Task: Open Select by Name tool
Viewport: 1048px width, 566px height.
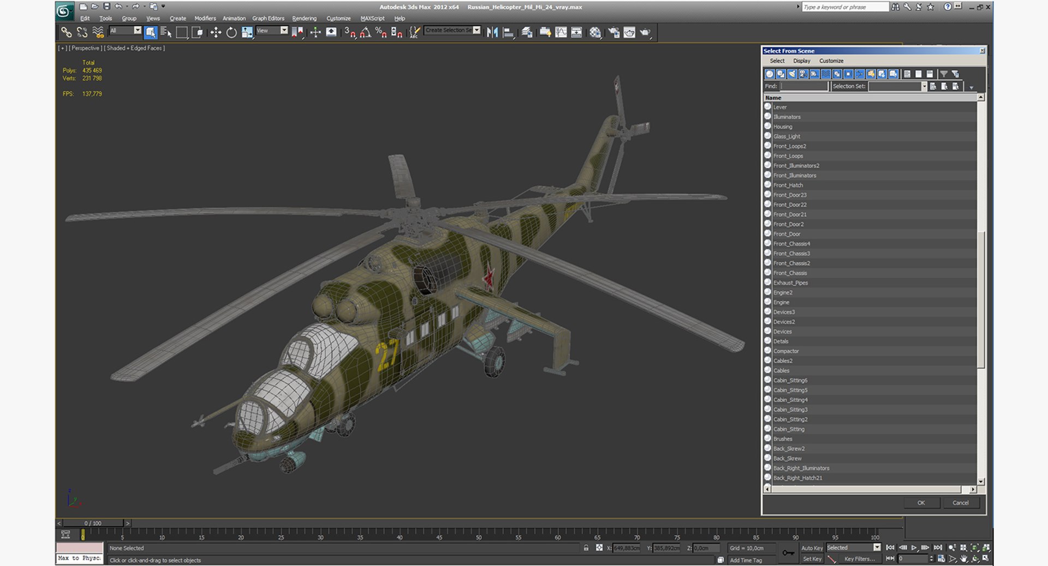Action: tap(166, 33)
